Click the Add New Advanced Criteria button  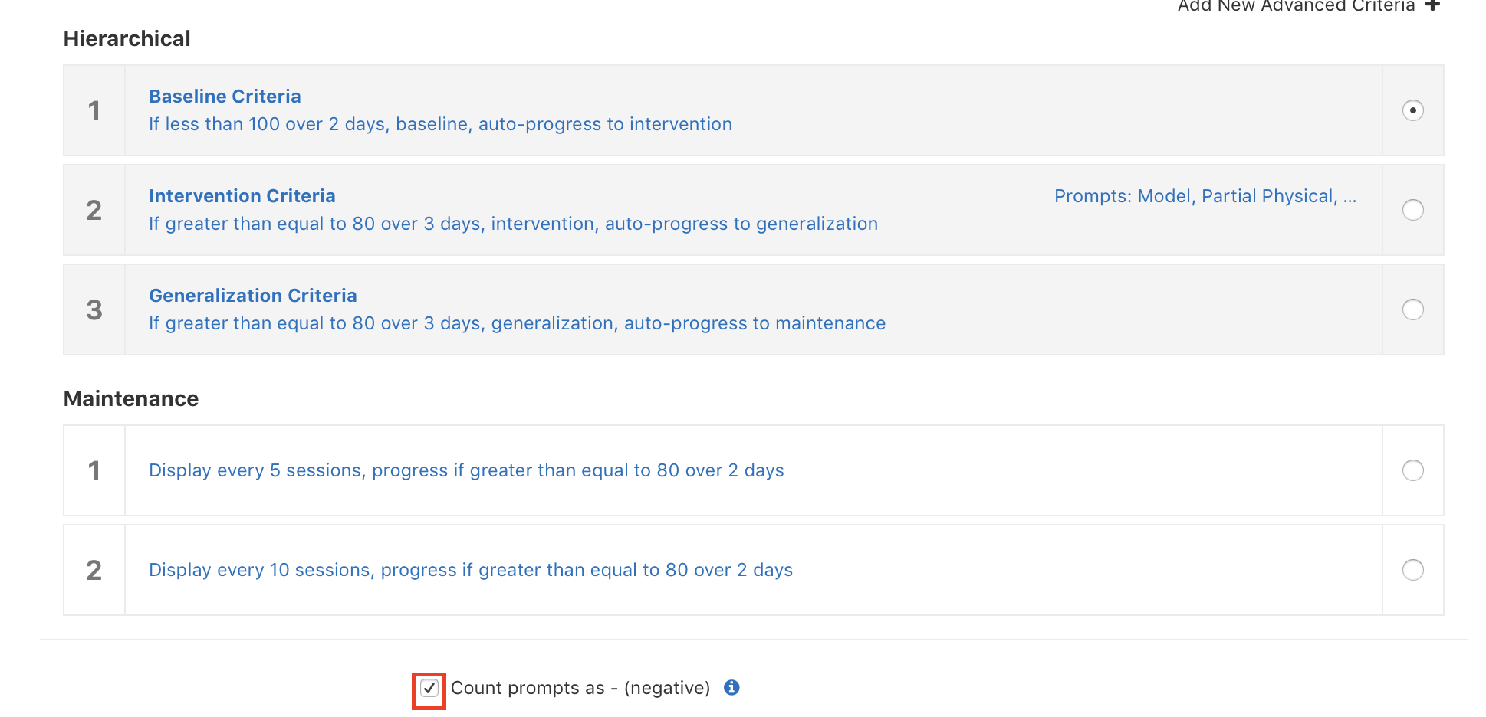(1297, 6)
